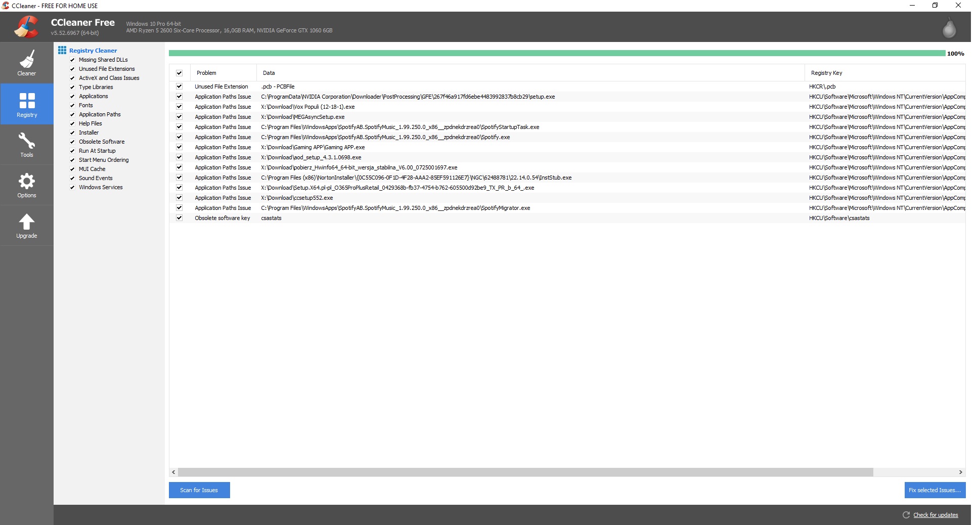Click the 100% progress label
This screenshot has height=525, width=976.
click(956, 54)
